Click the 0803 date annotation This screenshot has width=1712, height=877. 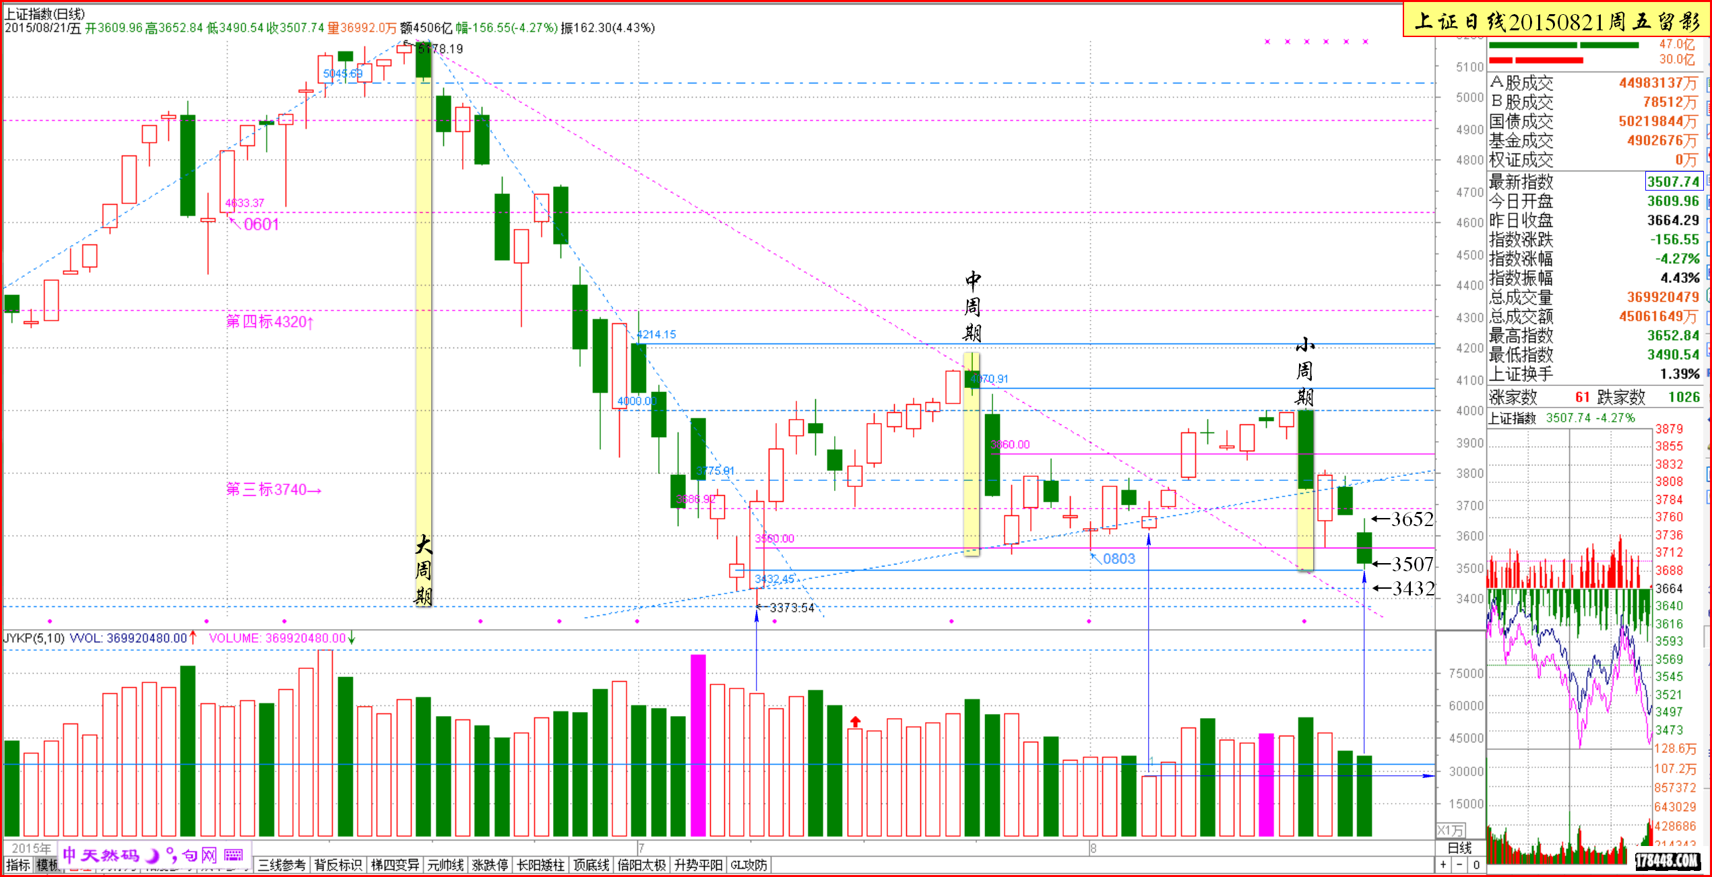tap(1119, 558)
